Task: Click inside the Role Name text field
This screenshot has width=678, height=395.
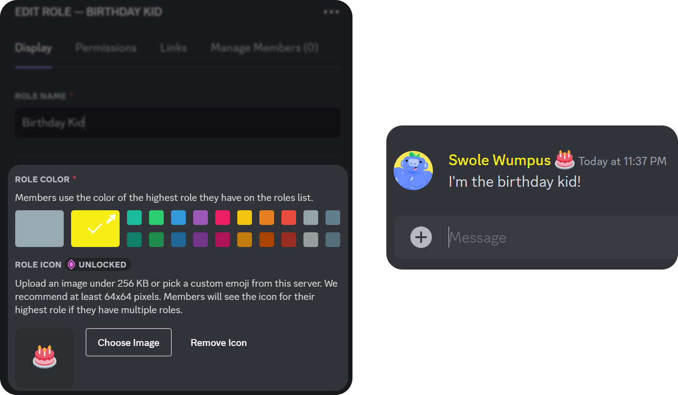Action: (177, 122)
